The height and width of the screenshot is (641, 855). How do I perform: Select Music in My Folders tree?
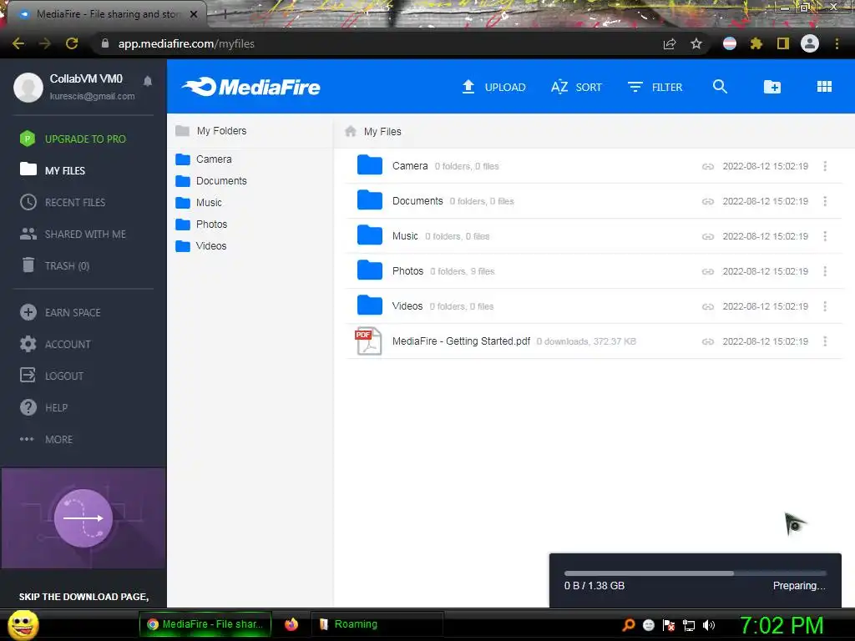(x=199, y=203)
